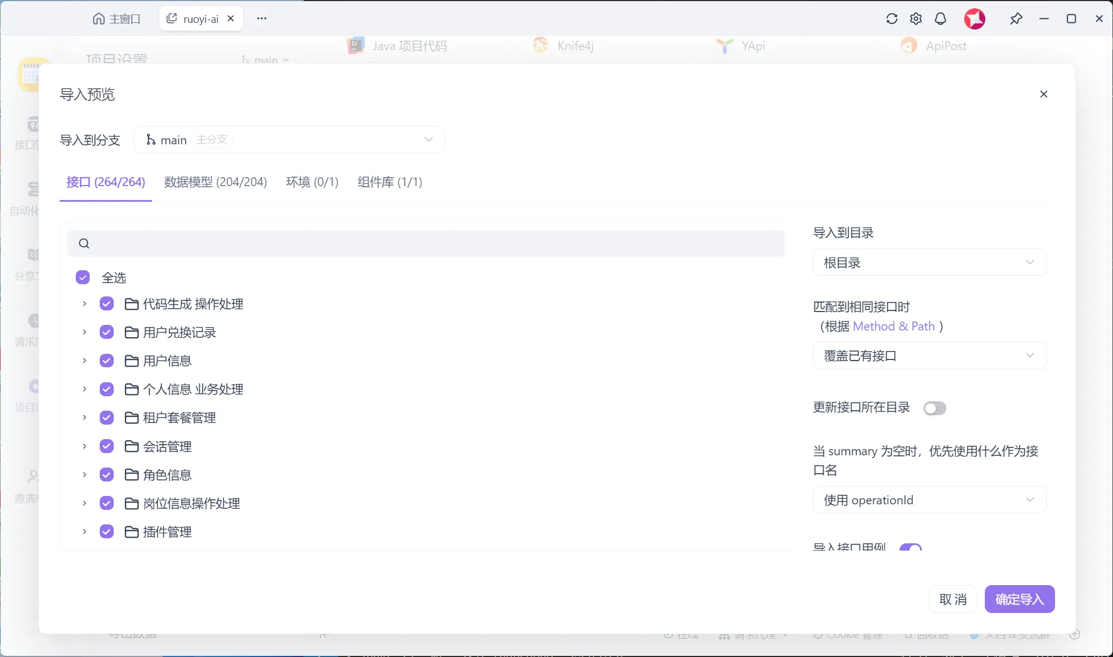This screenshot has height=657, width=1113.
Task: Open the settings gear icon
Action: (x=916, y=19)
